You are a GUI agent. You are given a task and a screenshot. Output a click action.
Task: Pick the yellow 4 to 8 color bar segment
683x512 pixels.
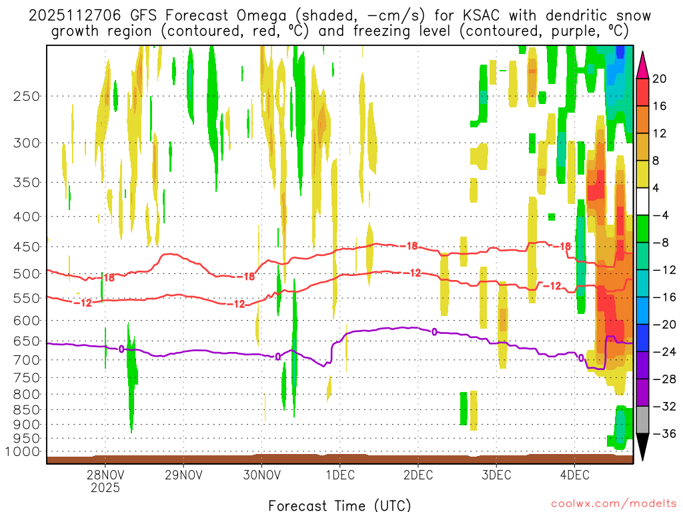pos(642,174)
